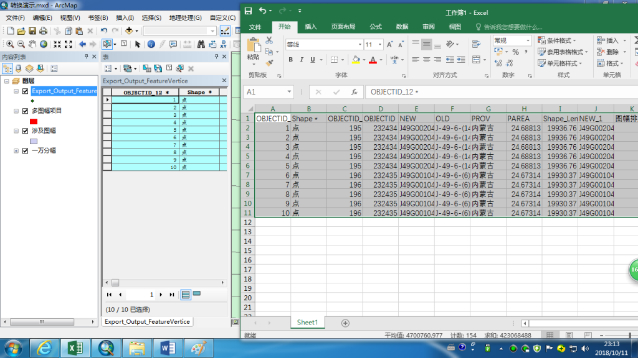Toggle Italic formatting in Excel
This screenshot has height=358, width=638.
(302, 60)
